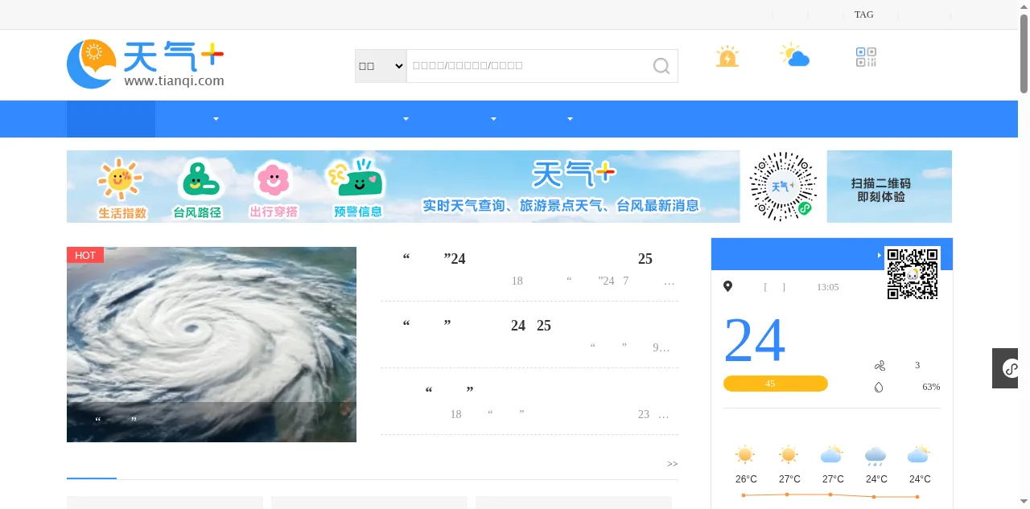Click the small white arrow in weather panel header
Screen dimensions: 1030x509
pyautogui.click(x=880, y=255)
